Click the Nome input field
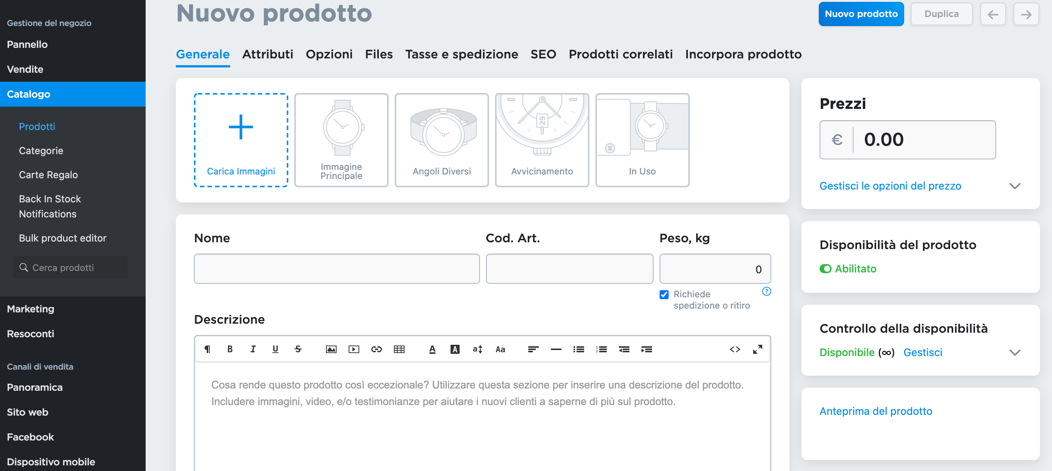The width and height of the screenshot is (1052, 471). pyautogui.click(x=337, y=269)
